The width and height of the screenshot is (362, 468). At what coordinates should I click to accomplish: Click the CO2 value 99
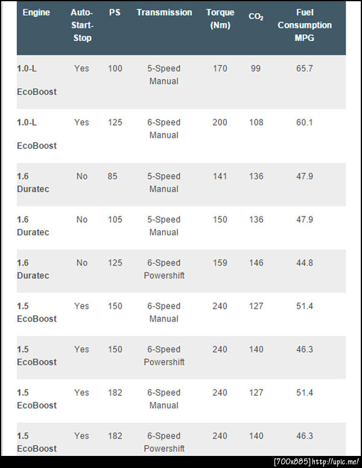[x=256, y=68]
